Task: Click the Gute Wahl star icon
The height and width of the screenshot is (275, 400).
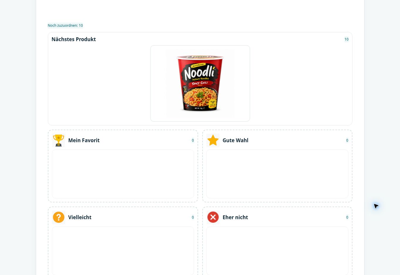Action: [x=213, y=140]
